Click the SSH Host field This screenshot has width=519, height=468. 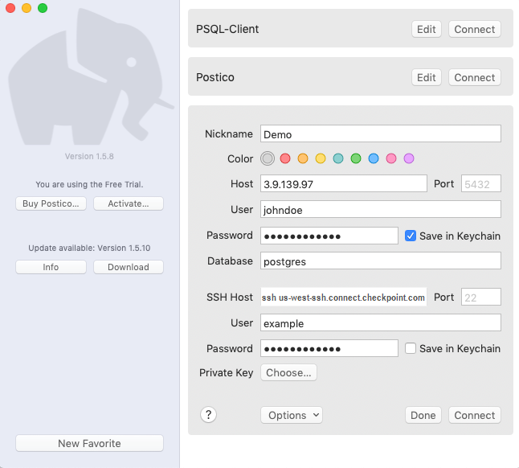[x=344, y=297]
